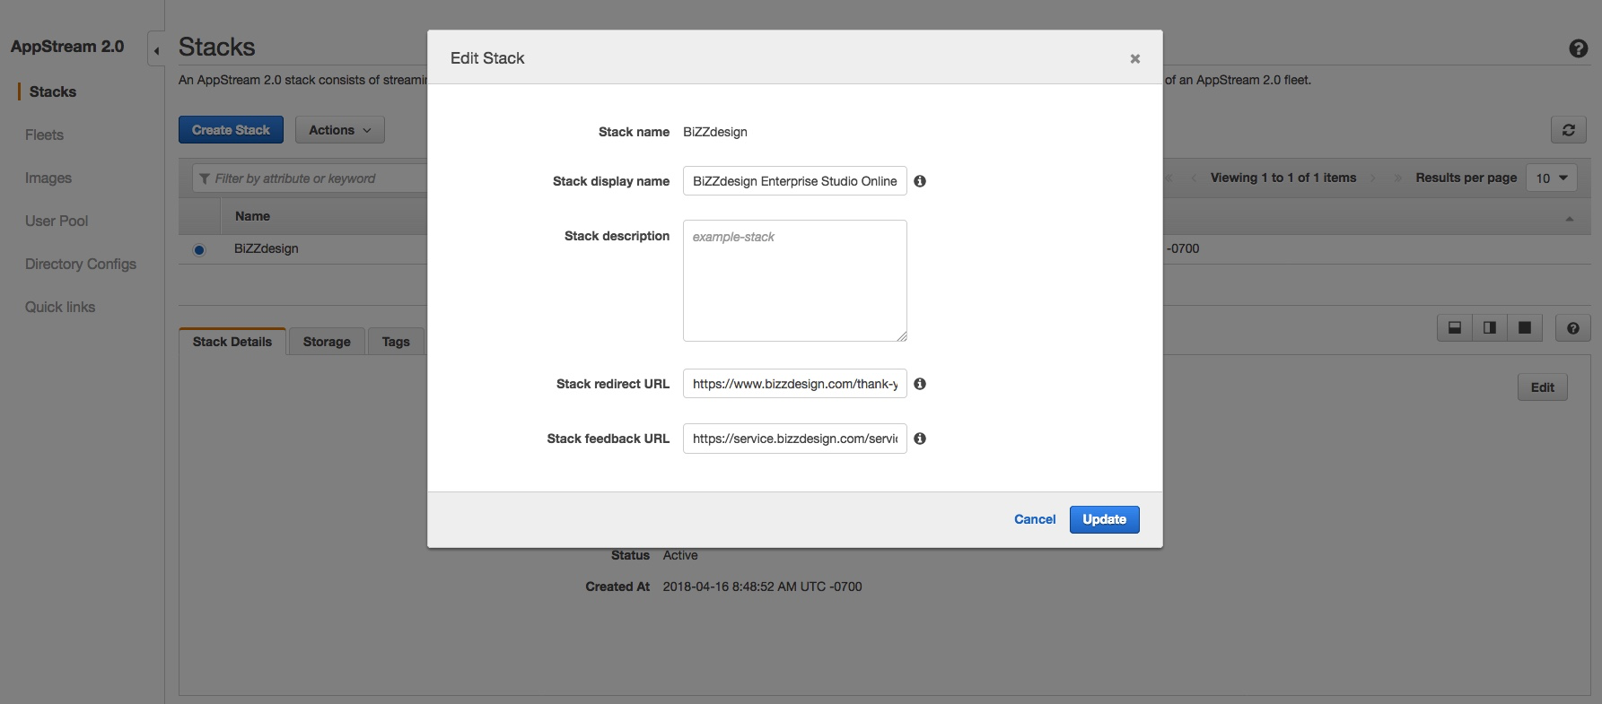Click BiZZdesign name in table row
The image size is (1602, 704).
(x=267, y=248)
